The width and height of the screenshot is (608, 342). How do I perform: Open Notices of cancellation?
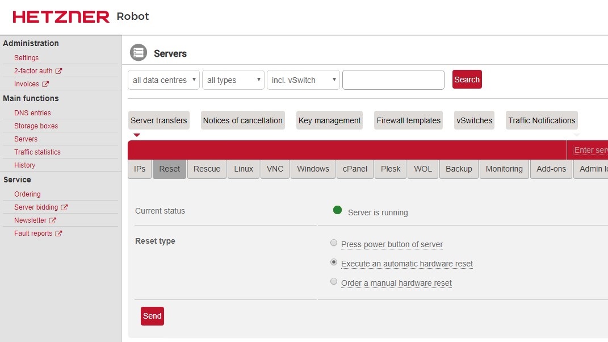point(243,120)
